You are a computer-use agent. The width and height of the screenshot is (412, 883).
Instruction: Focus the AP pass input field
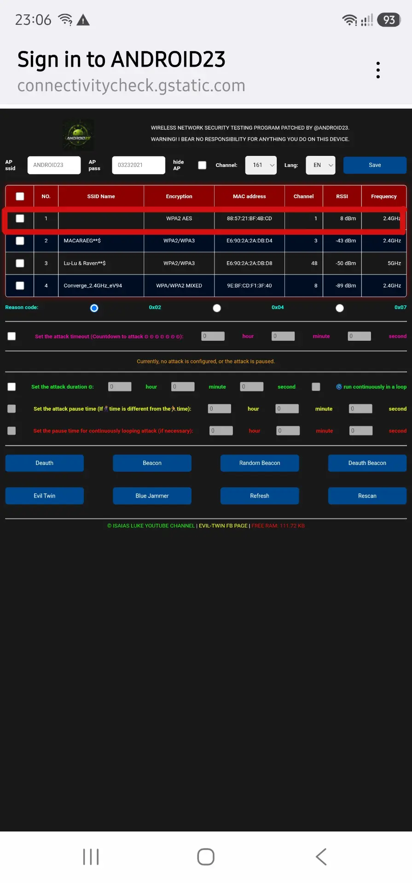[139, 165]
